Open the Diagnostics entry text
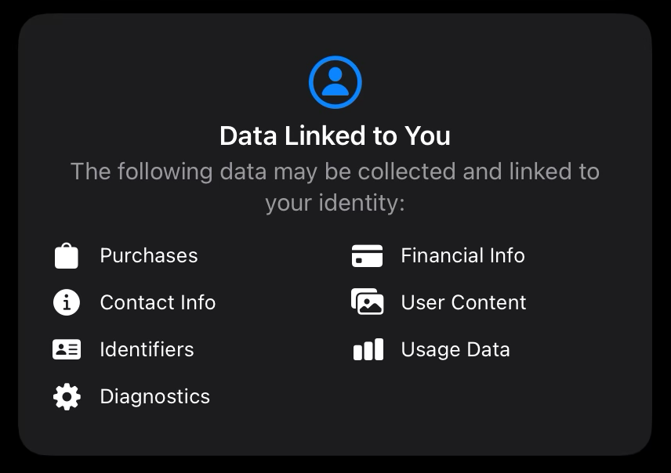Screen dimensions: 671x473 coord(154,396)
